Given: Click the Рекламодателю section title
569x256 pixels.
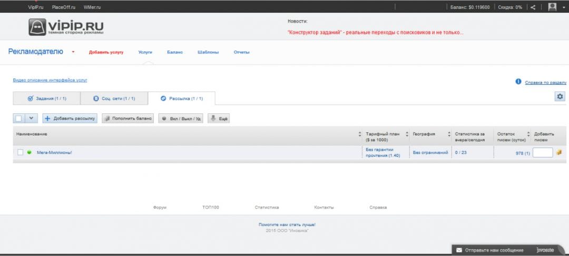Looking at the screenshot, I should coord(36,52).
